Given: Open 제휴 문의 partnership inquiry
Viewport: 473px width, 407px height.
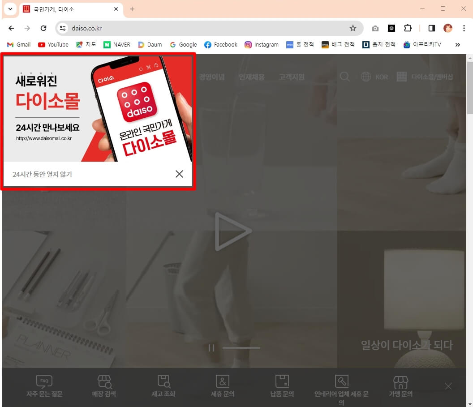Looking at the screenshot, I should pos(223,386).
